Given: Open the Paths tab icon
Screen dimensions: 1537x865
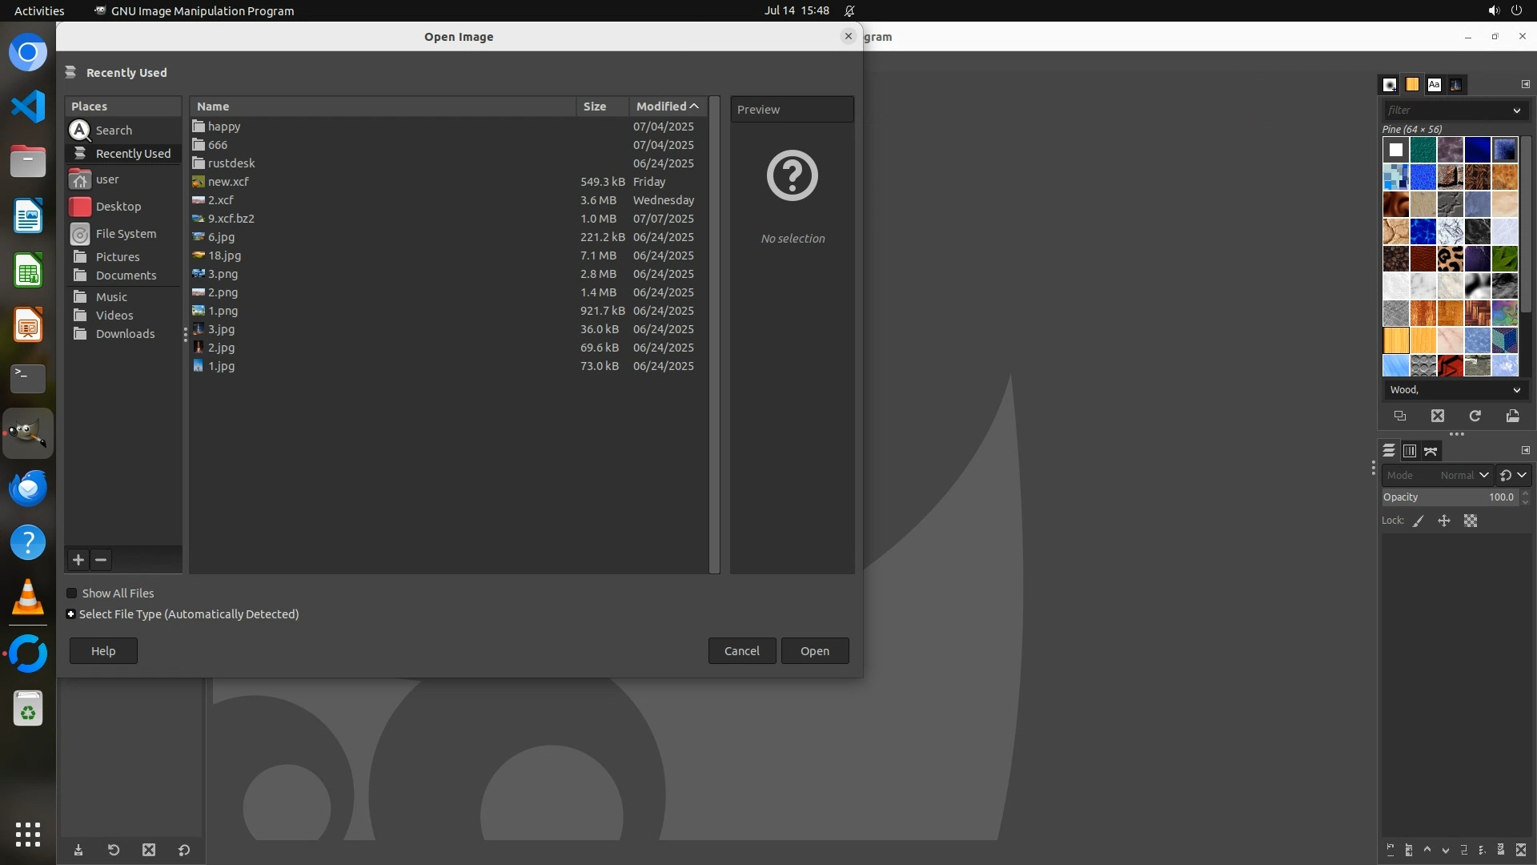Looking at the screenshot, I should pyautogui.click(x=1431, y=451).
